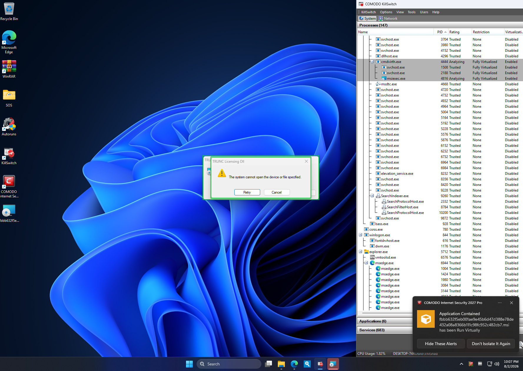Image resolution: width=523 pixels, height=371 pixels.
Task: Expand the Services (683) panel
Action: click(x=384, y=330)
